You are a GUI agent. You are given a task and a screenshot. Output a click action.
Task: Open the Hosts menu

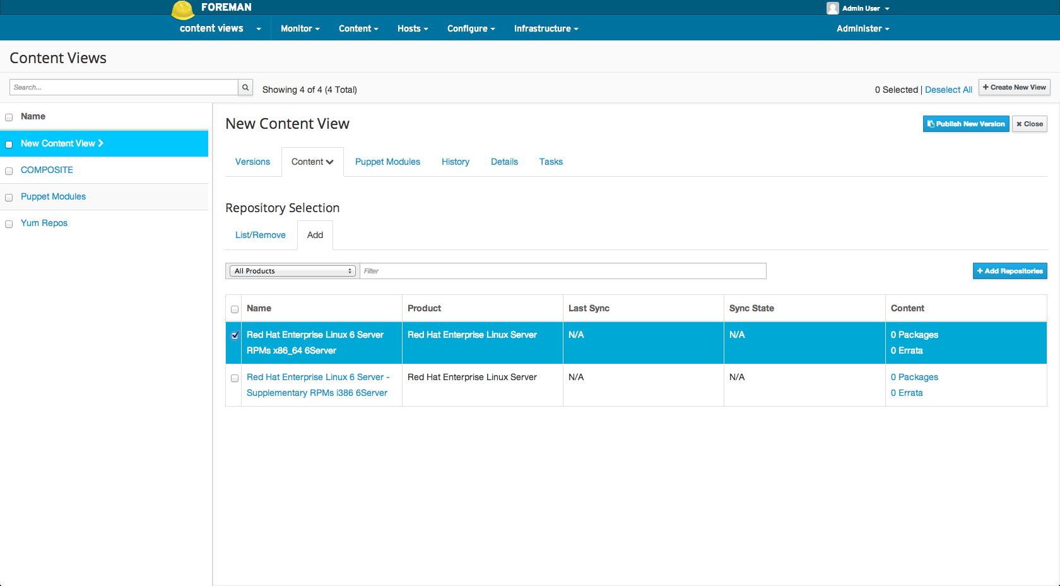[x=413, y=28]
